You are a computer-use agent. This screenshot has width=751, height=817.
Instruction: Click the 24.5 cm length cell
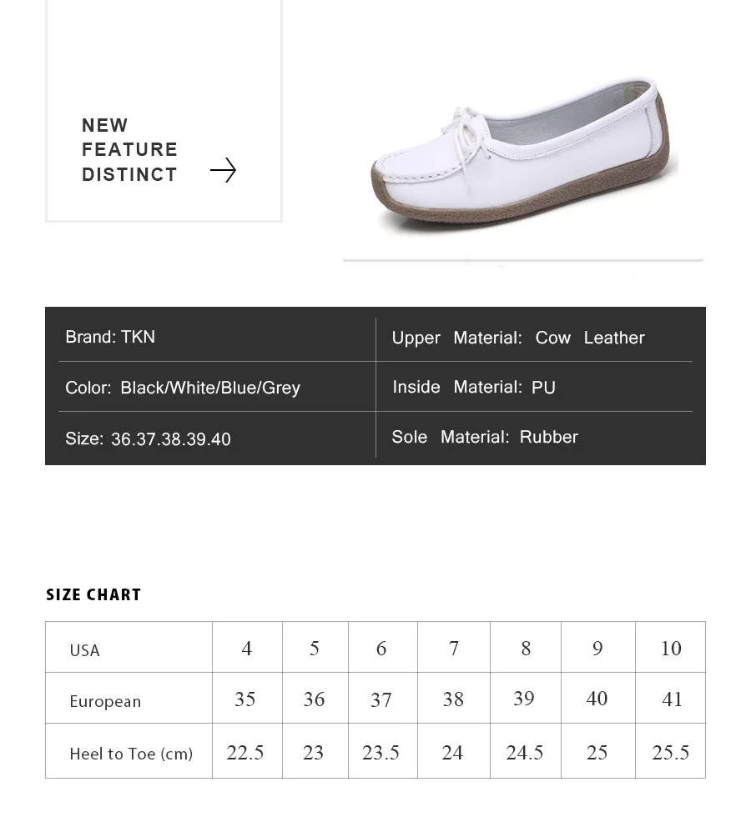point(526,751)
